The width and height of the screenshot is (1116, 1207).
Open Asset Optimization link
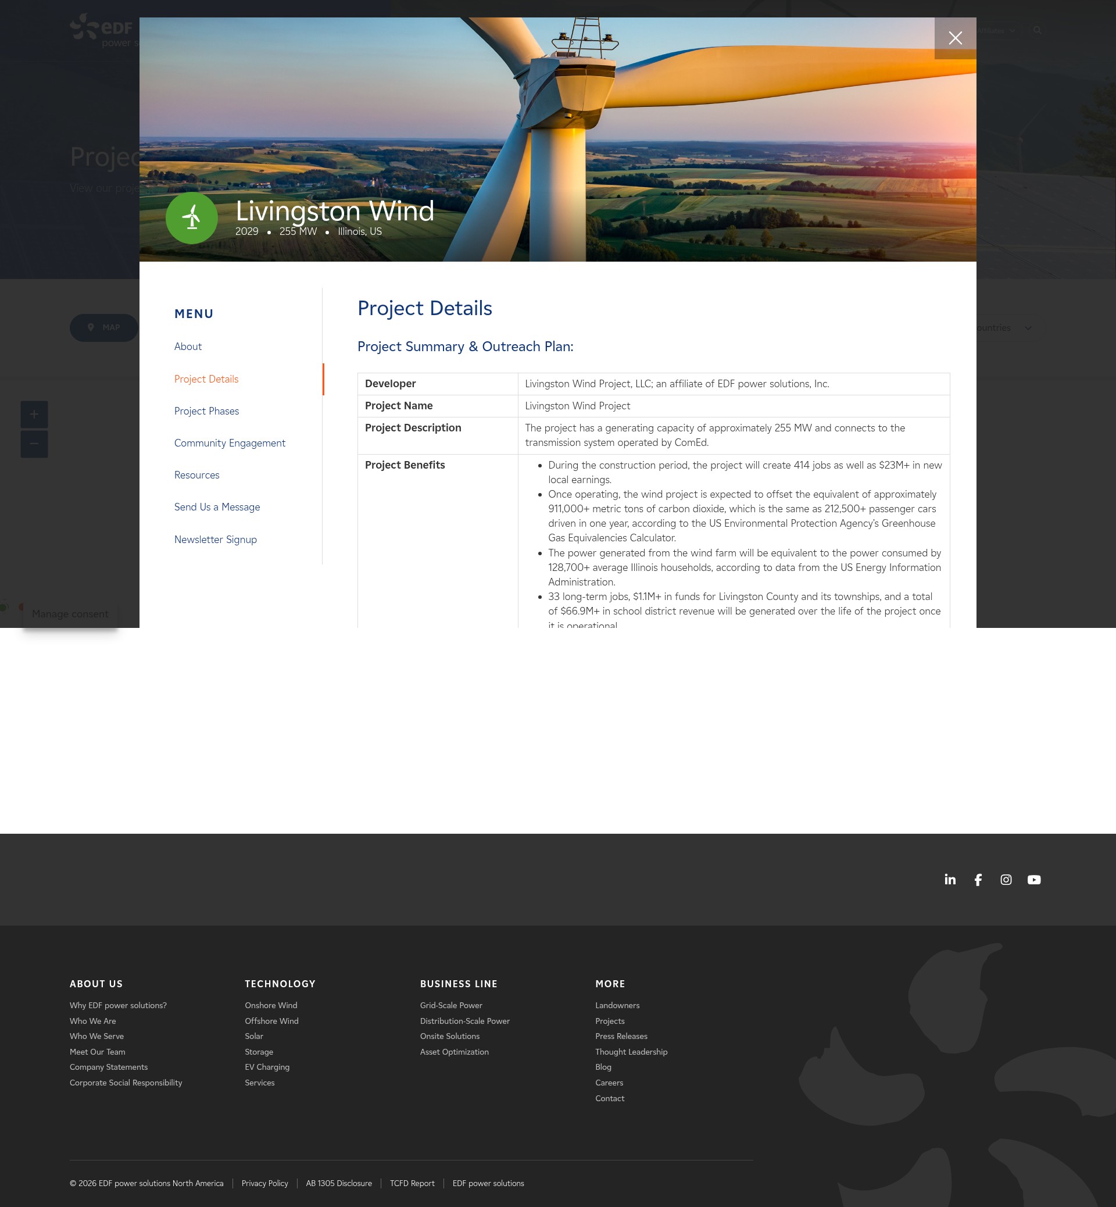point(454,1052)
